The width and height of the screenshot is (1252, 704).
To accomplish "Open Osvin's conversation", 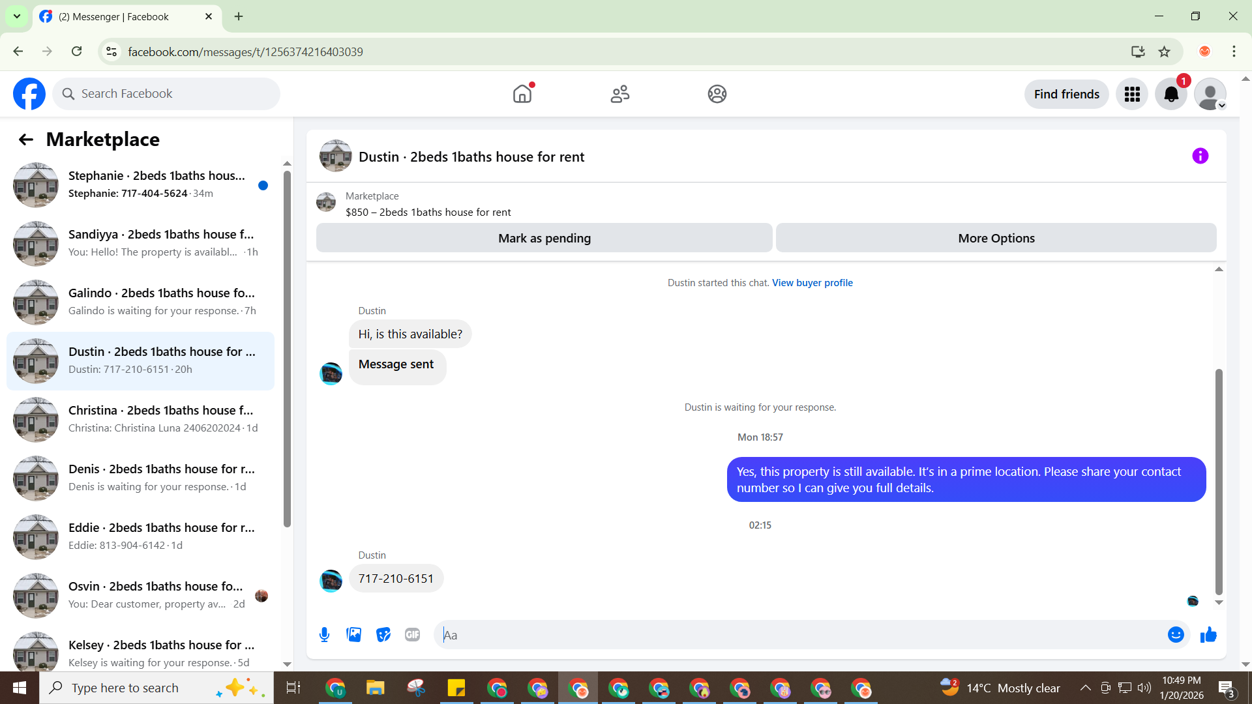I will 140,596.
